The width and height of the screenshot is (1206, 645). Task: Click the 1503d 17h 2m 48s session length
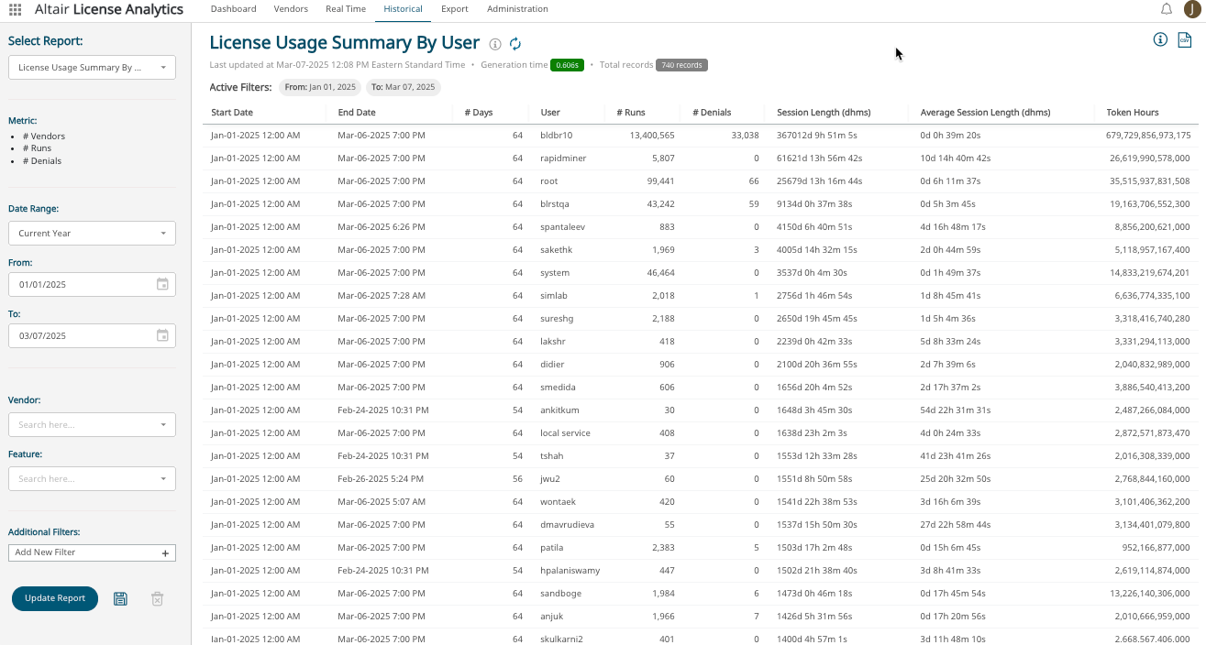click(814, 548)
